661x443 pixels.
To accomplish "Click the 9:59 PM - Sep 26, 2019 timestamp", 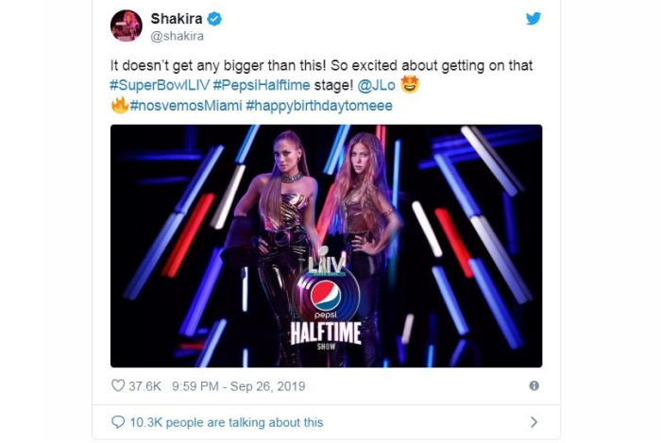I will [239, 386].
